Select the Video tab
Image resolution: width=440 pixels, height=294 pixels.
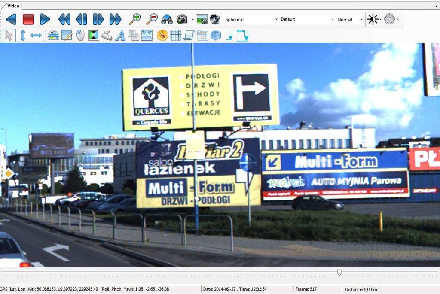click(13, 6)
